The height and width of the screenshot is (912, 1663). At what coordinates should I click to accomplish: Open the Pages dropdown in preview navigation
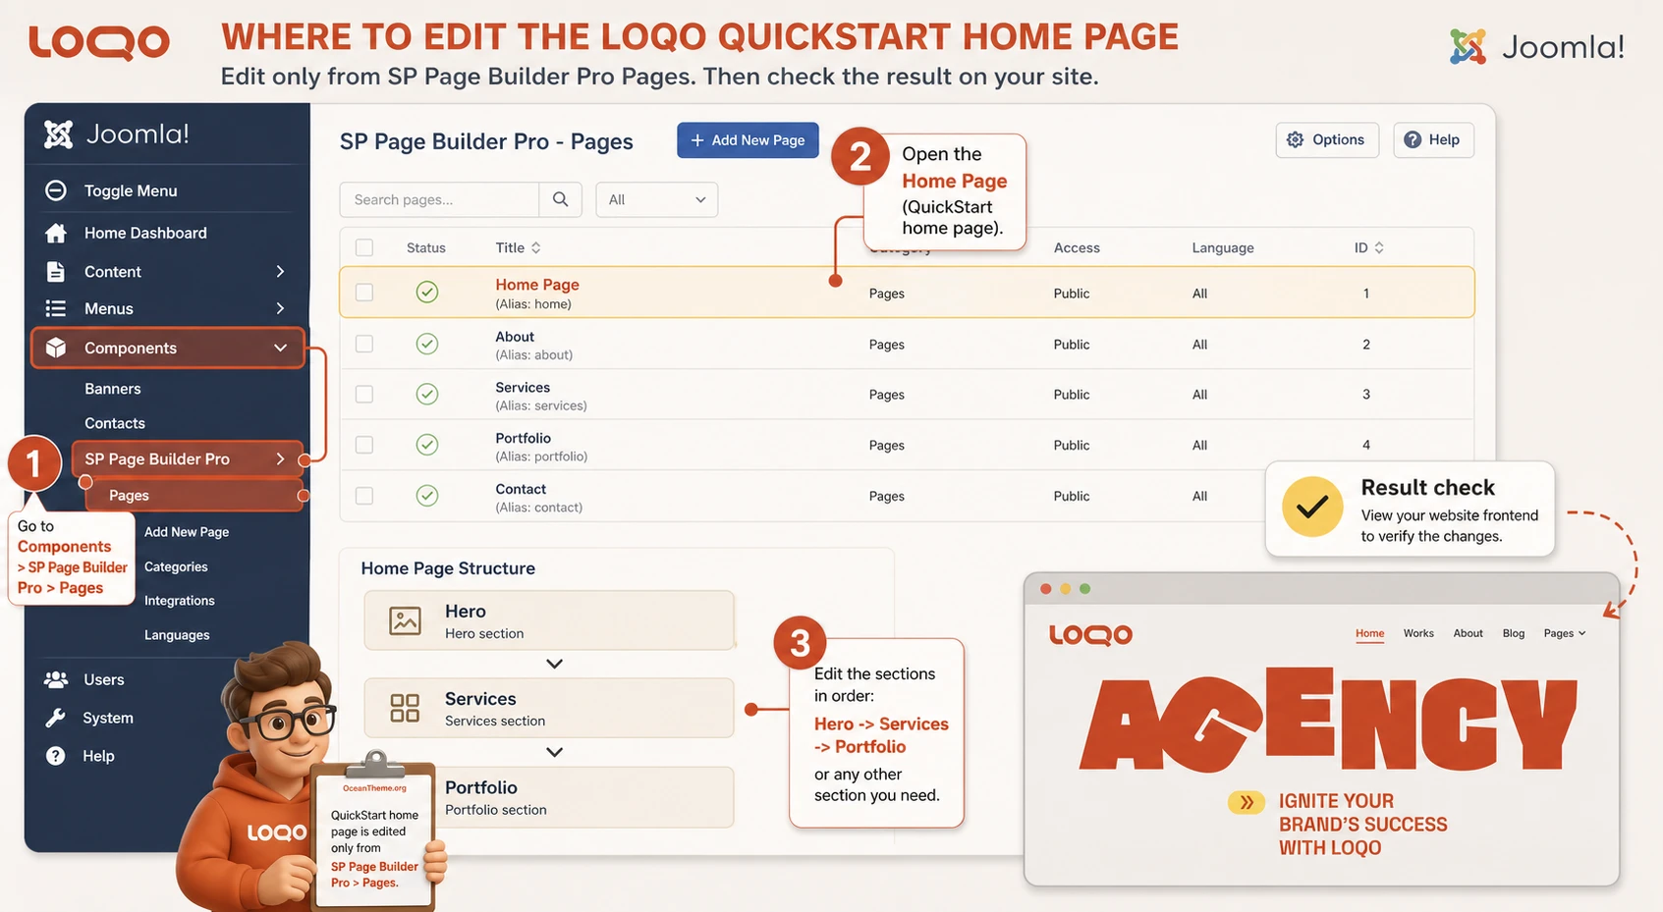pyautogui.click(x=1565, y=633)
